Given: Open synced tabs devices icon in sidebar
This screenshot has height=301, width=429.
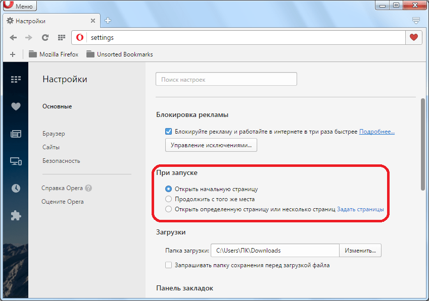Looking at the screenshot, I should point(16,161).
